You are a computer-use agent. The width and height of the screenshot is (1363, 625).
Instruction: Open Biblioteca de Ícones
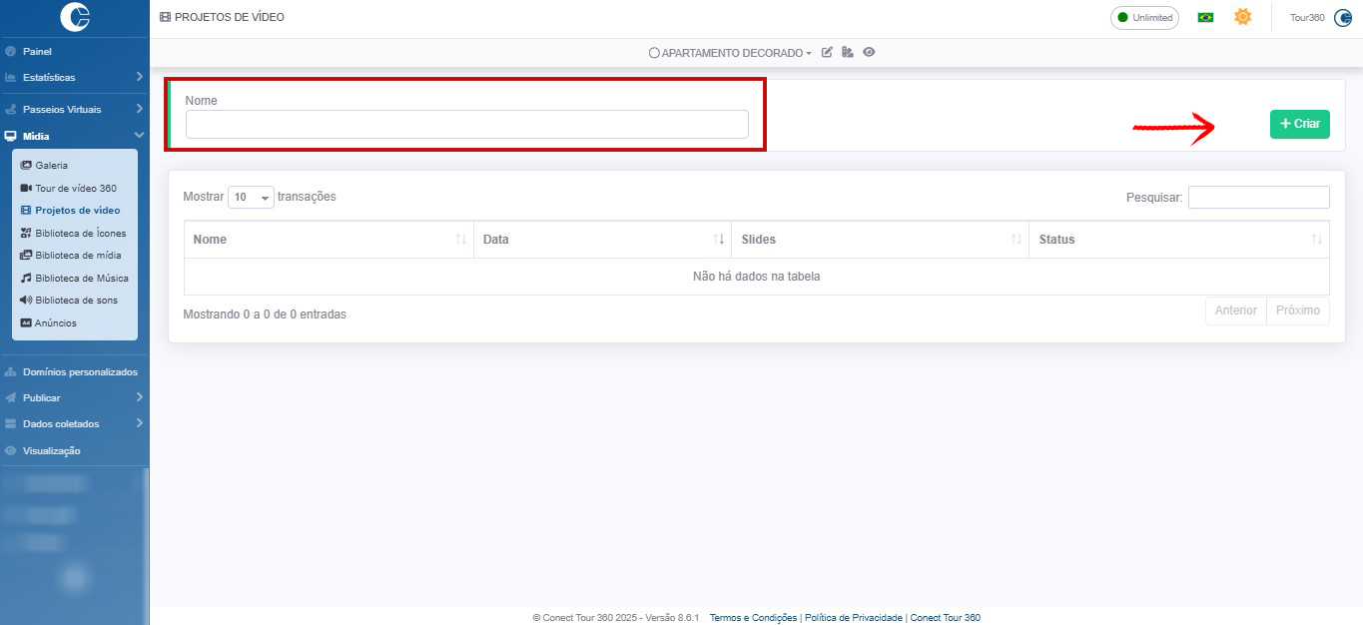pos(80,234)
